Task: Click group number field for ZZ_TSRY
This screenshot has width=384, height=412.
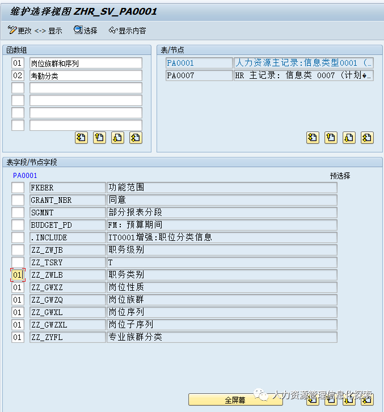Action: pyautogui.click(x=18, y=262)
